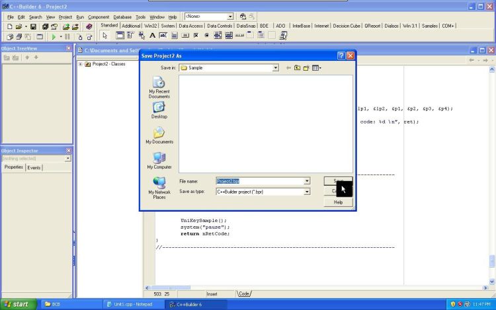Click the New items toolbar icon

(9, 27)
